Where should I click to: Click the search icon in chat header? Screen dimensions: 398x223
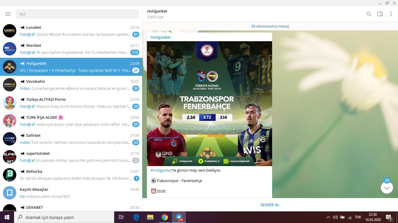coord(369,14)
